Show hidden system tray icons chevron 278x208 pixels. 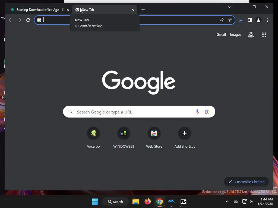tap(227, 201)
